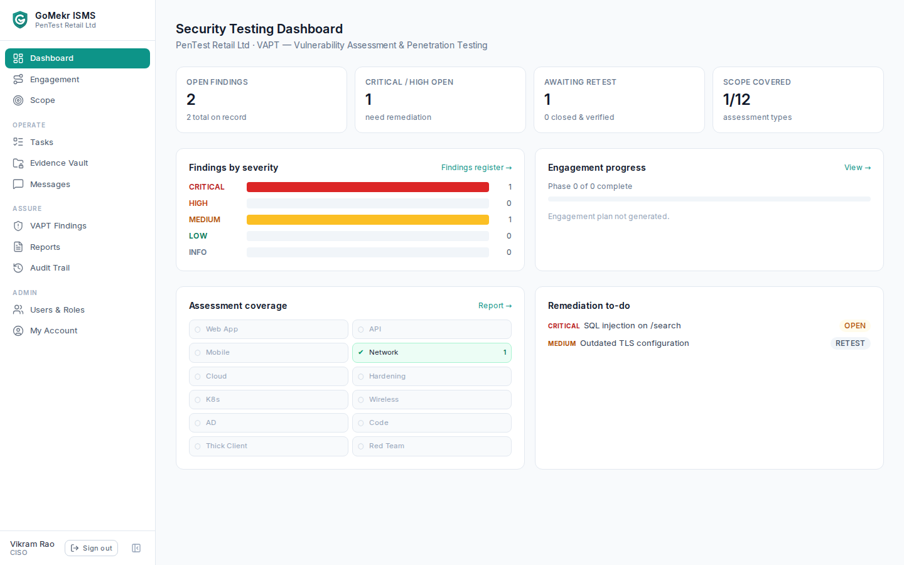The width and height of the screenshot is (904, 565).
Task: Open Tasks under Operate
Action: tap(77, 142)
